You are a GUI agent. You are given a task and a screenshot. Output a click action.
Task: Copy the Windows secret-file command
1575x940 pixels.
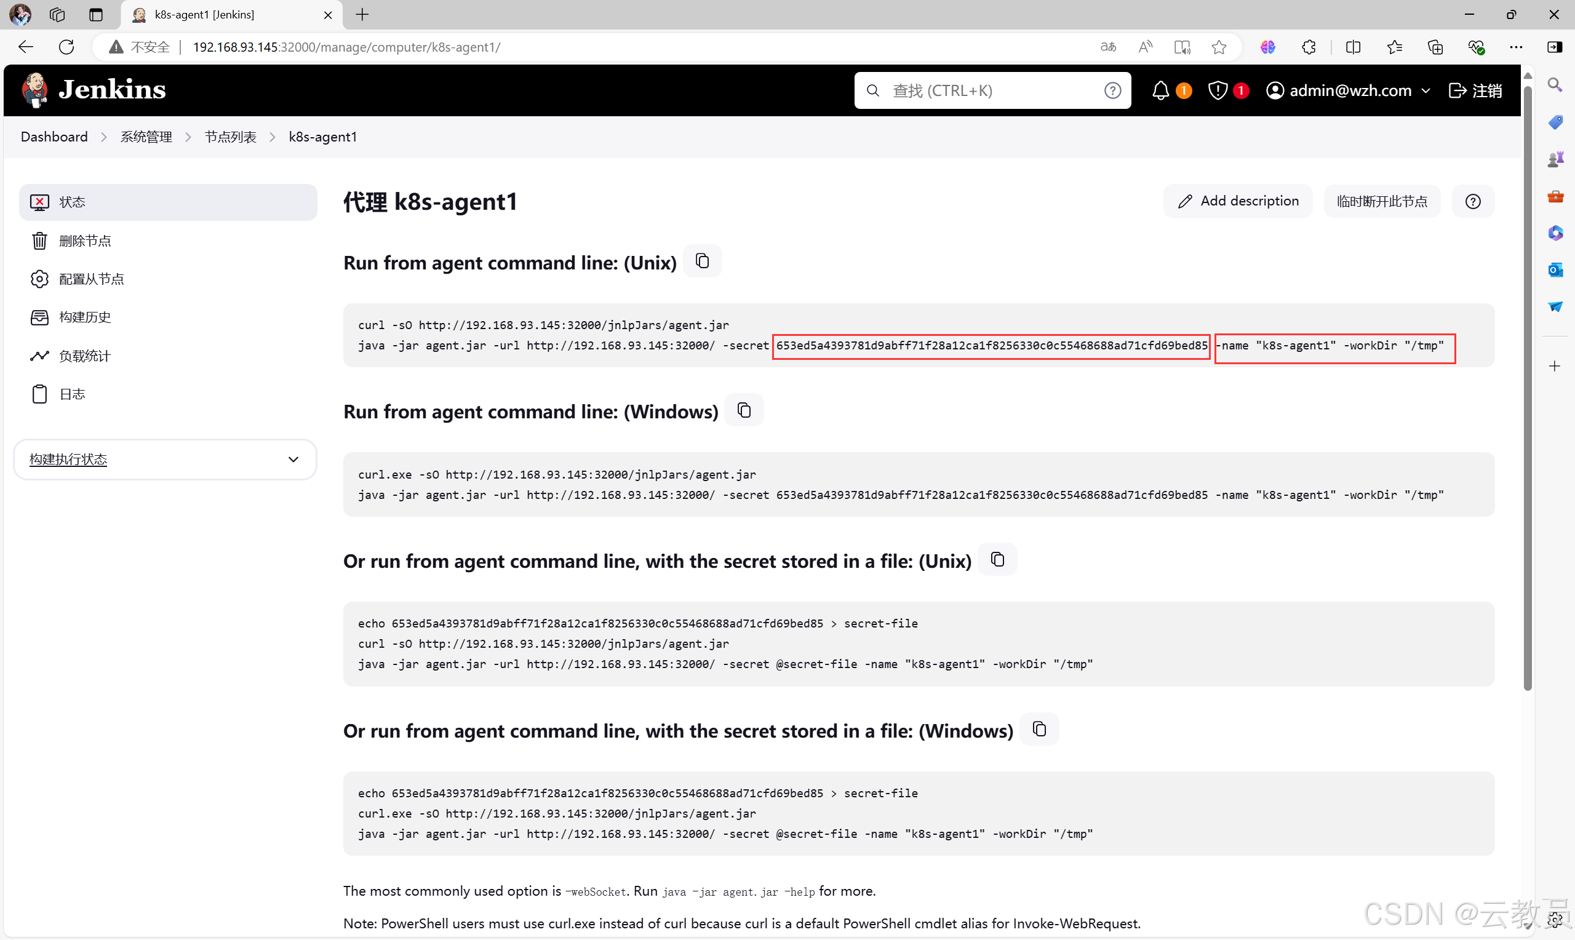[x=1039, y=729]
